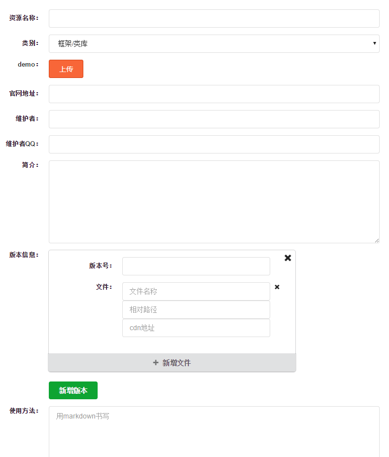Remove the version info block with X icon
The image size is (389, 457).
pyautogui.click(x=287, y=258)
